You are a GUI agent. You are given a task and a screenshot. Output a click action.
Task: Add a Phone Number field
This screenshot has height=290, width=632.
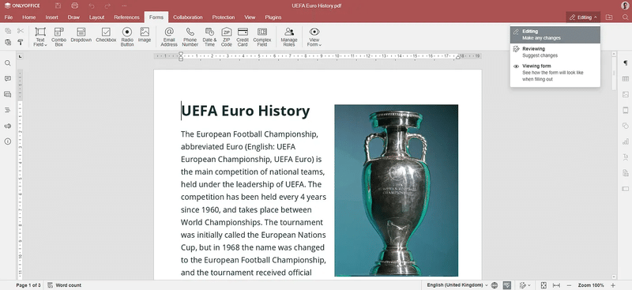click(x=190, y=36)
